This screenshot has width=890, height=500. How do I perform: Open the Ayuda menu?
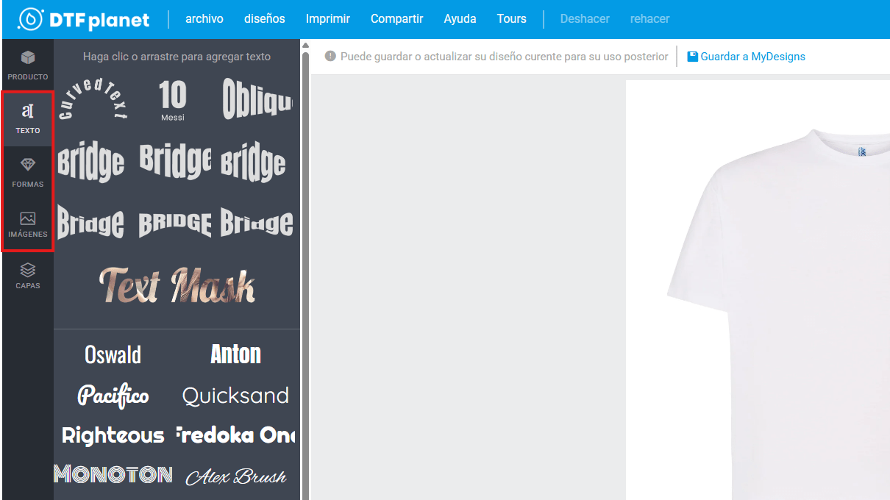click(x=460, y=19)
